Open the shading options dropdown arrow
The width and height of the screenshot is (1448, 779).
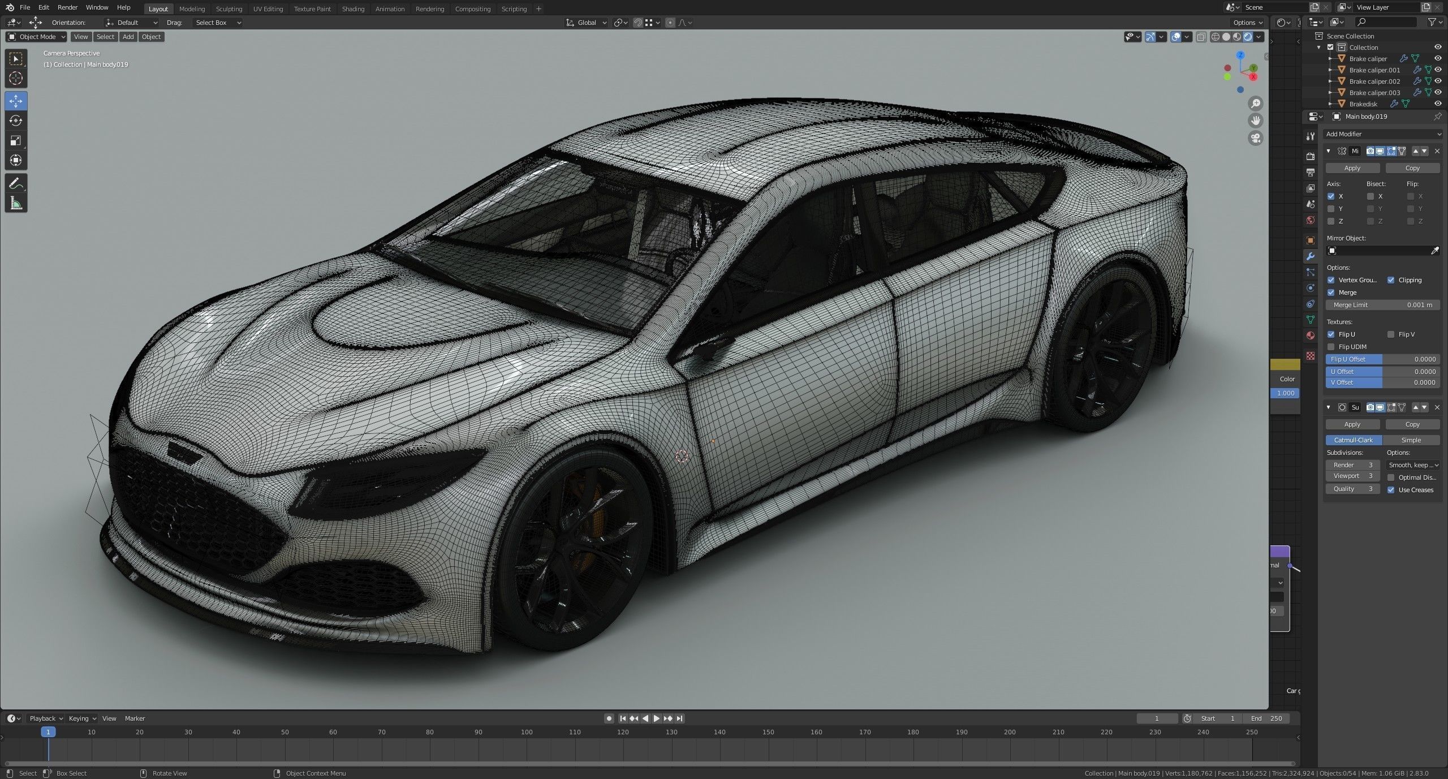click(x=1259, y=37)
